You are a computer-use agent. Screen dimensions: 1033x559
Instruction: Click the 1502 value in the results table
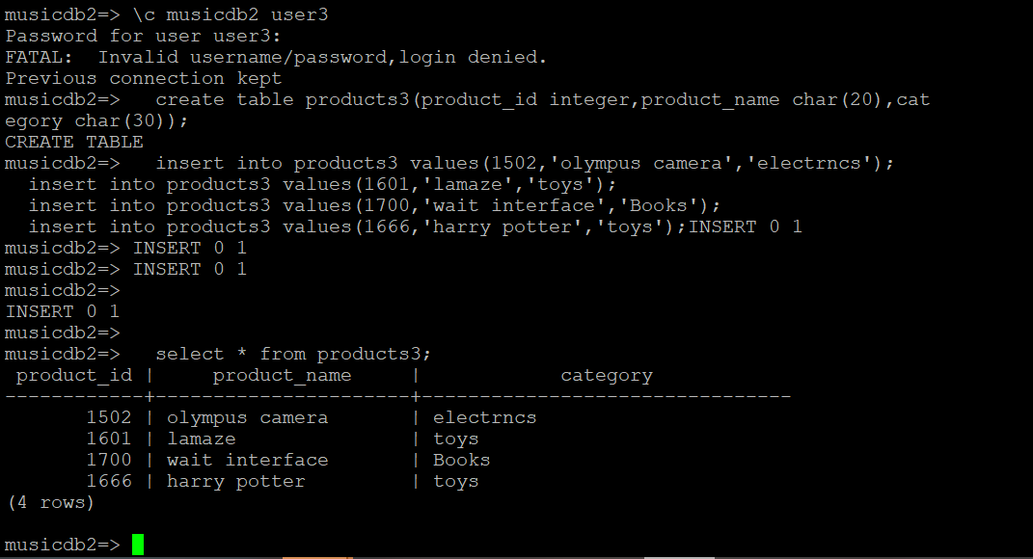click(x=108, y=418)
